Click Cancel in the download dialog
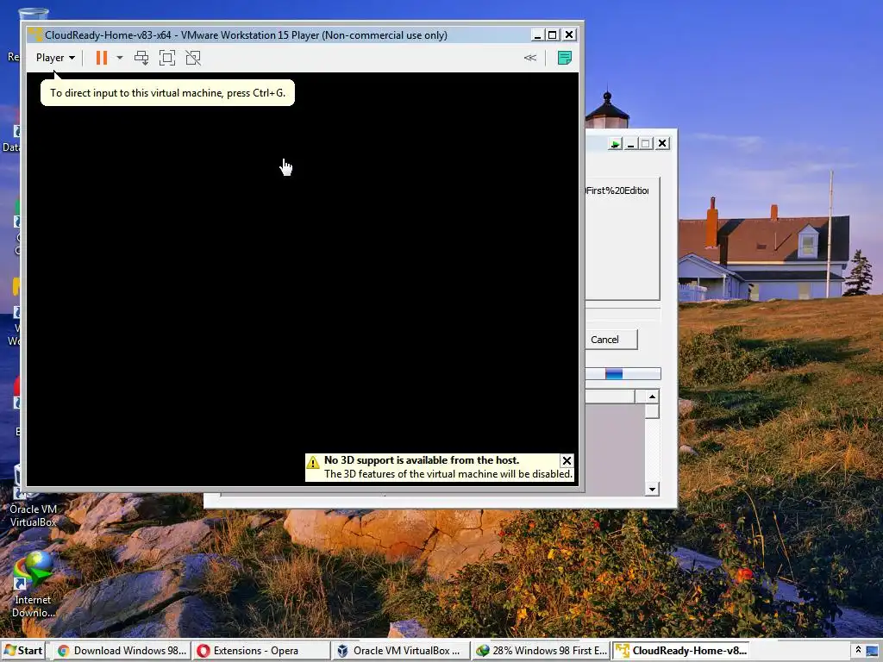The height and width of the screenshot is (662, 883). coord(611,340)
